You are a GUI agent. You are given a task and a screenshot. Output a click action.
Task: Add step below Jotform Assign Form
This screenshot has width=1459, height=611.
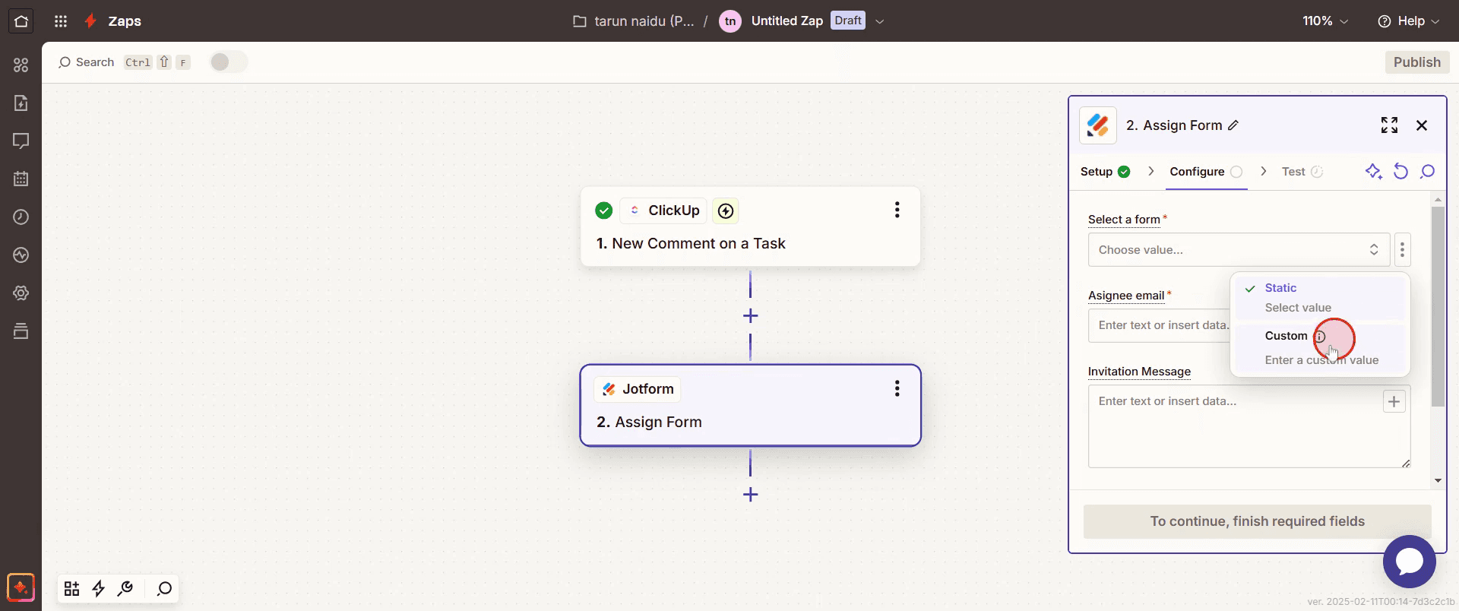(x=750, y=495)
